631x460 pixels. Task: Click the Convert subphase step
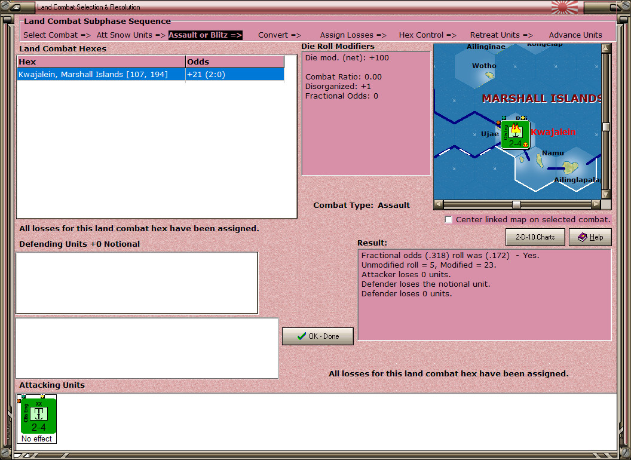280,35
